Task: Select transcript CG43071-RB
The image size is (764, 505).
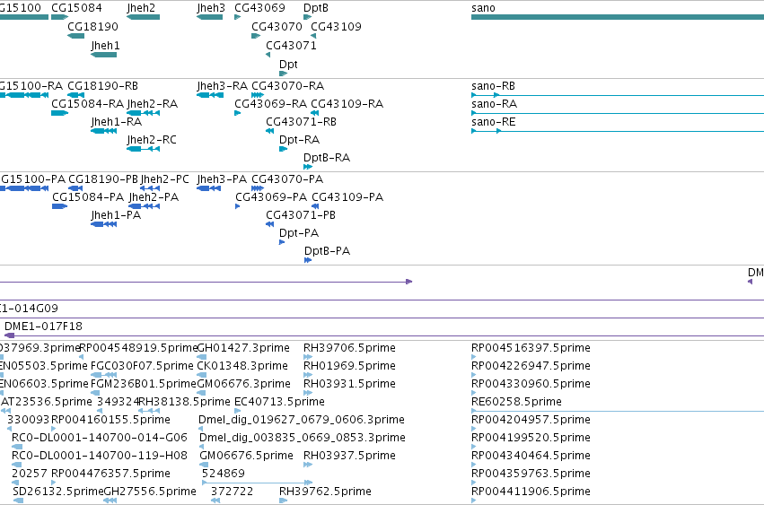Action: pos(301,122)
